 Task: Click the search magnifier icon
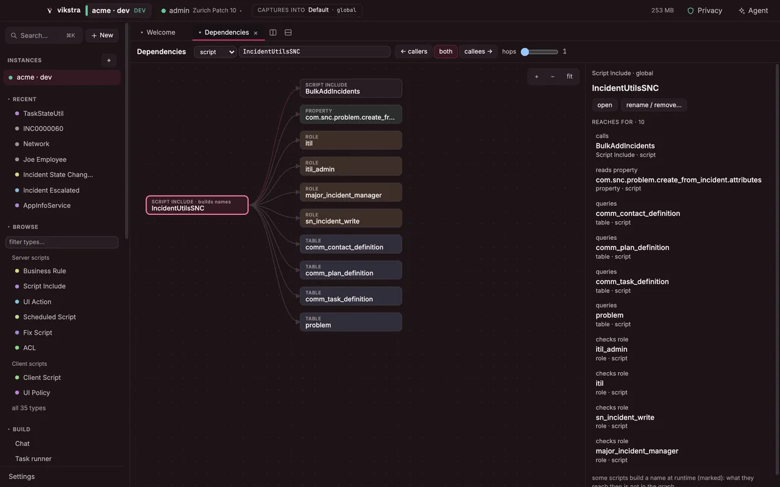pyautogui.click(x=14, y=35)
